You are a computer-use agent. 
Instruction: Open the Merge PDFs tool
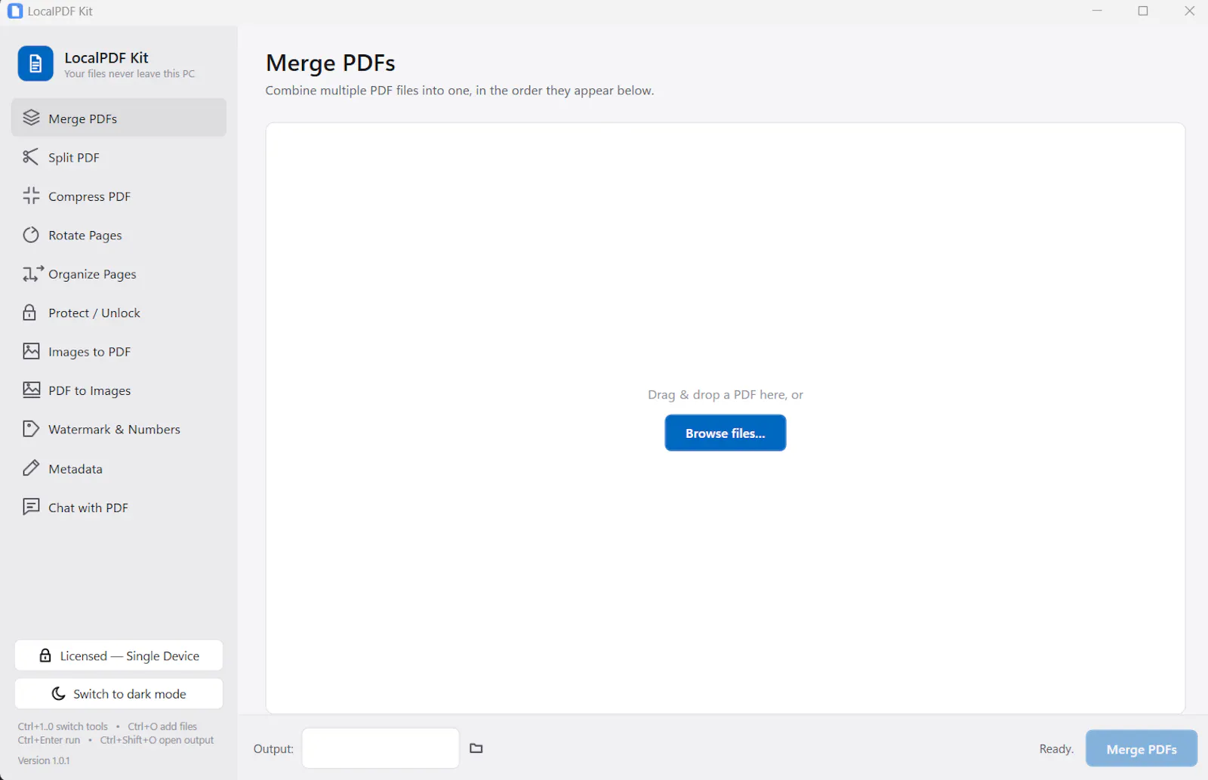(119, 118)
